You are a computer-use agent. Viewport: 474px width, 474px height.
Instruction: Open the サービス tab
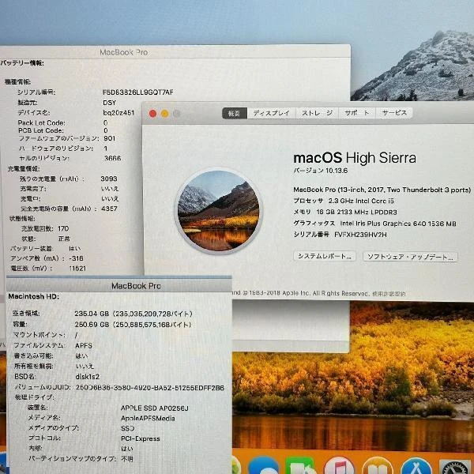coord(394,113)
